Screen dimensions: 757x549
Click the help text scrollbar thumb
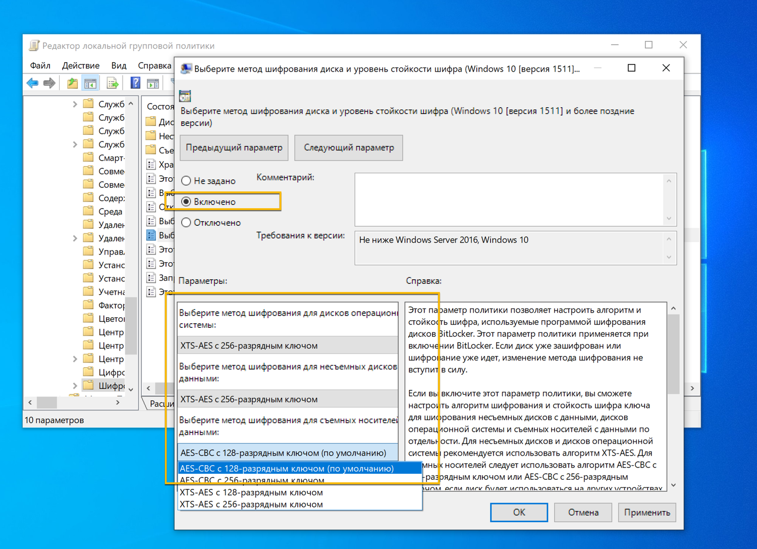pos(673,354)
